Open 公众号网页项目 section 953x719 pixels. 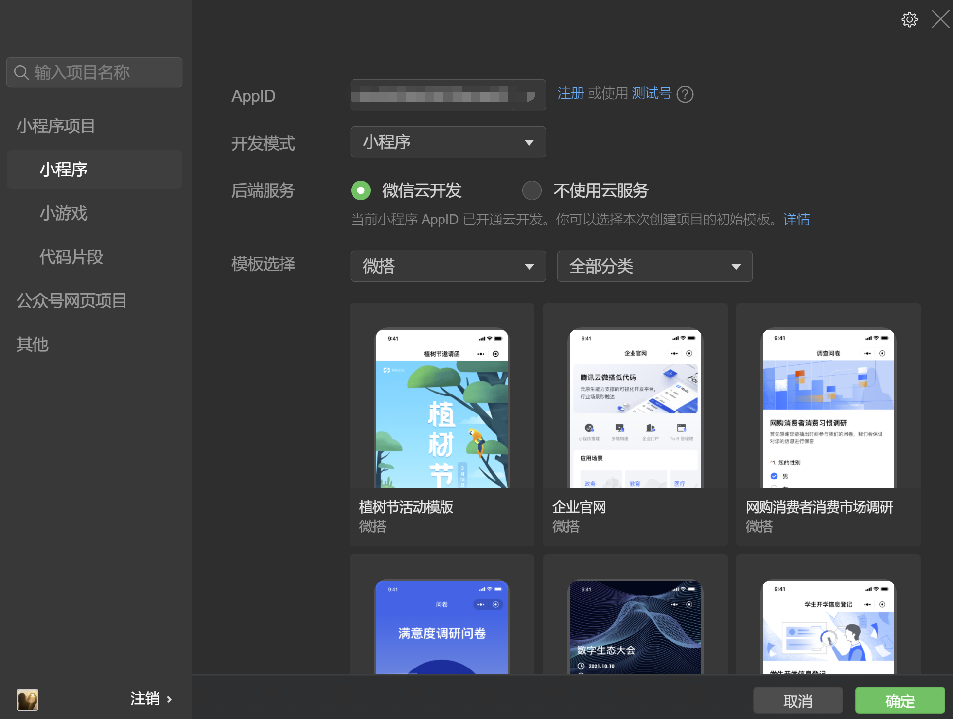pyautogui.click(x=71, y=301)
